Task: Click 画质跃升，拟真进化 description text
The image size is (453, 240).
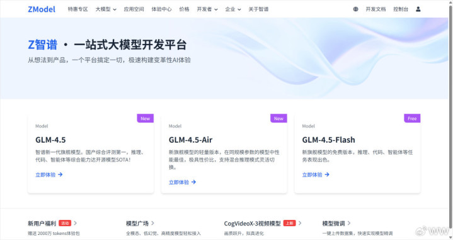Action: click(244, 233)
